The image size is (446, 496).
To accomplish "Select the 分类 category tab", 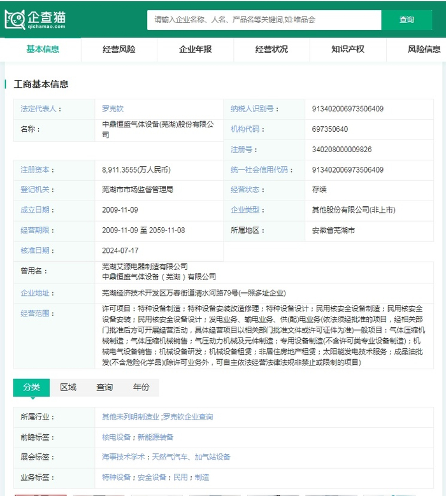I will [x=31, y=387].
